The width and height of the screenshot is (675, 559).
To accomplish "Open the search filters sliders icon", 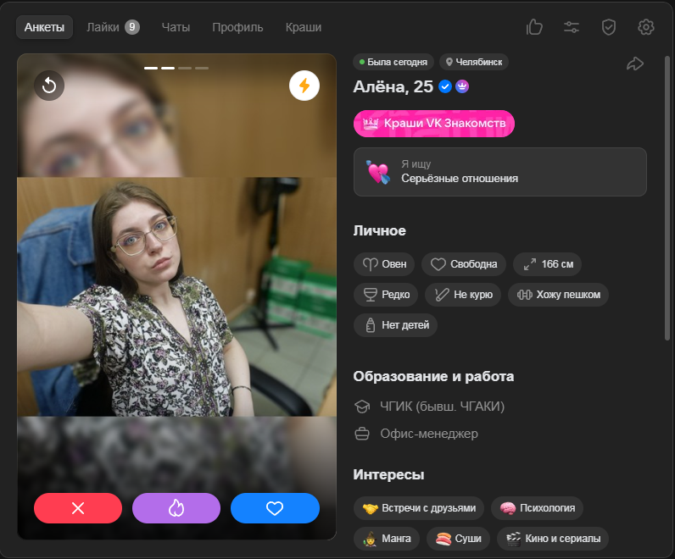I will coord(572,27).
